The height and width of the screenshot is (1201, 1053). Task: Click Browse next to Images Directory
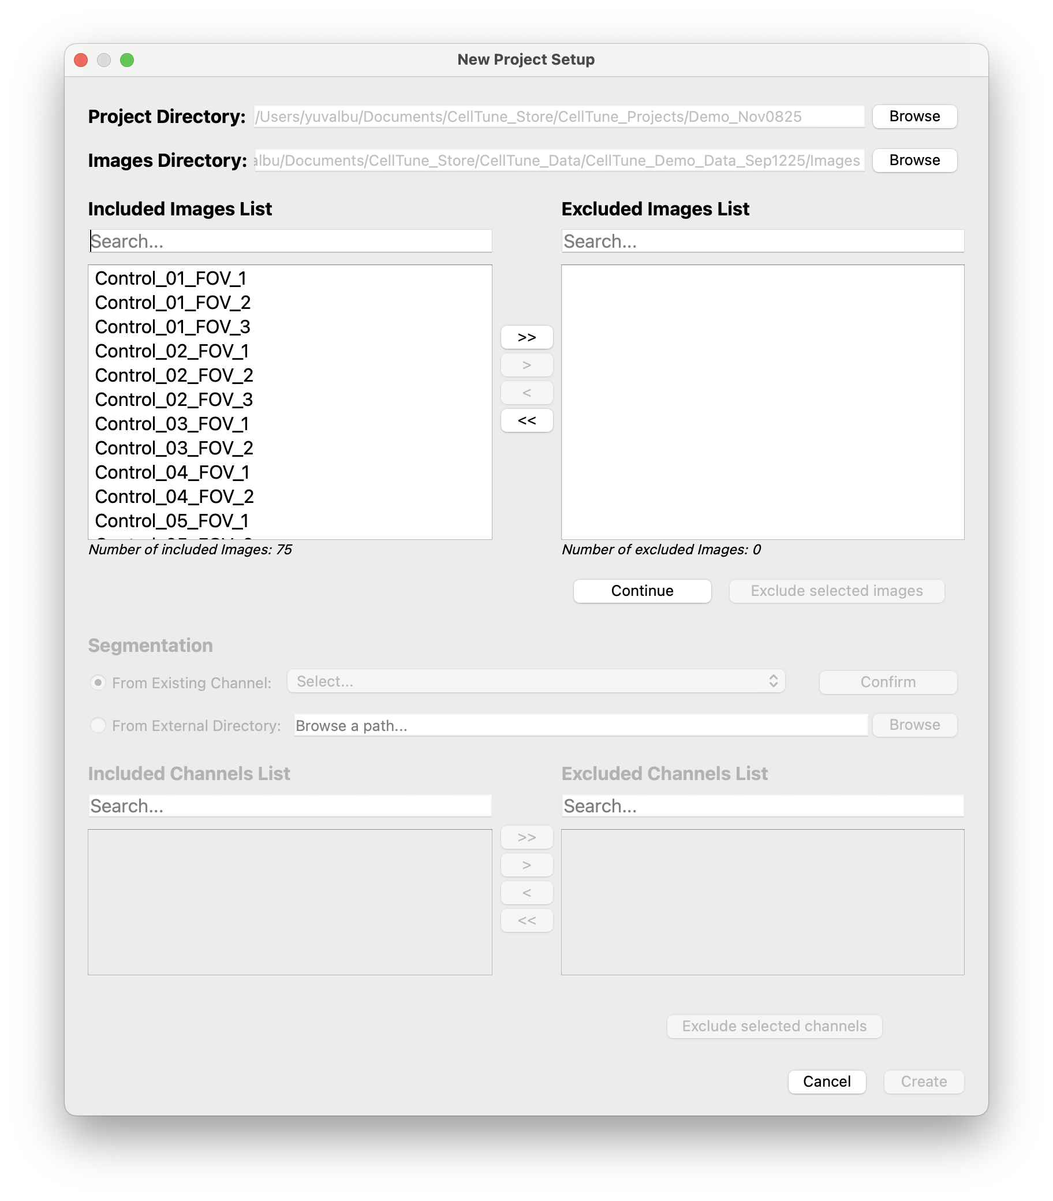click(914, 160)
